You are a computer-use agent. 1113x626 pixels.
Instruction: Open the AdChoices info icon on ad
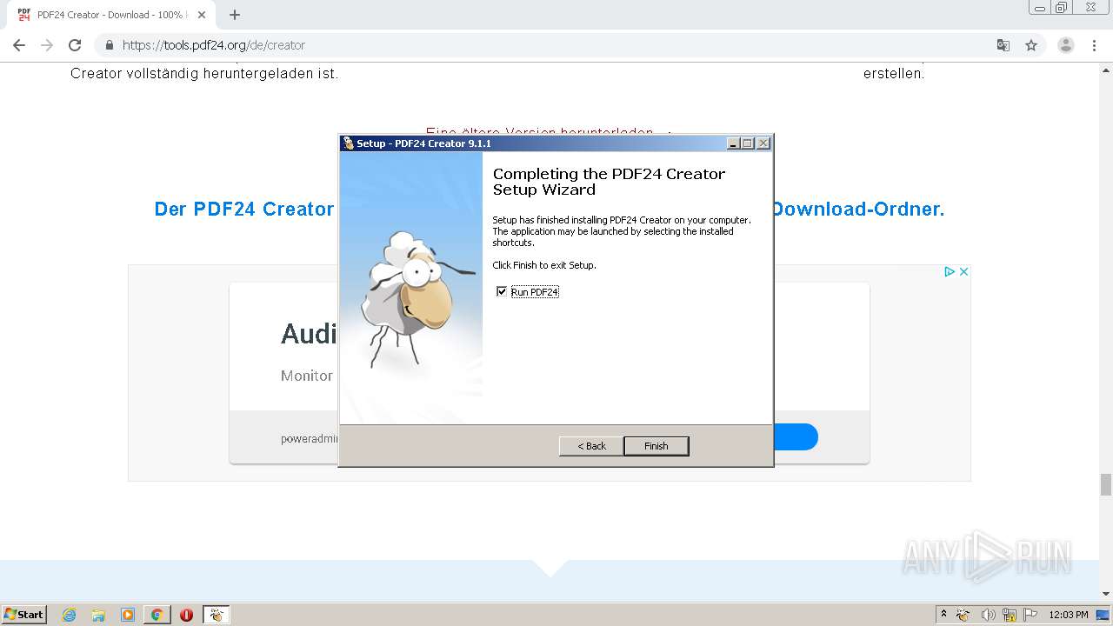click(950, 272)
